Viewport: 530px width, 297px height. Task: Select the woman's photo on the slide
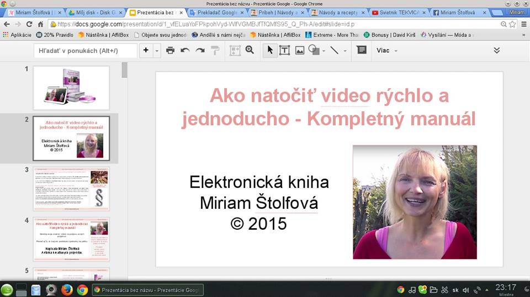pyautogui.click(x=415, y=202)
